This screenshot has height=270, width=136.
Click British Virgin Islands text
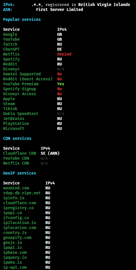click(x=104, y=5)
